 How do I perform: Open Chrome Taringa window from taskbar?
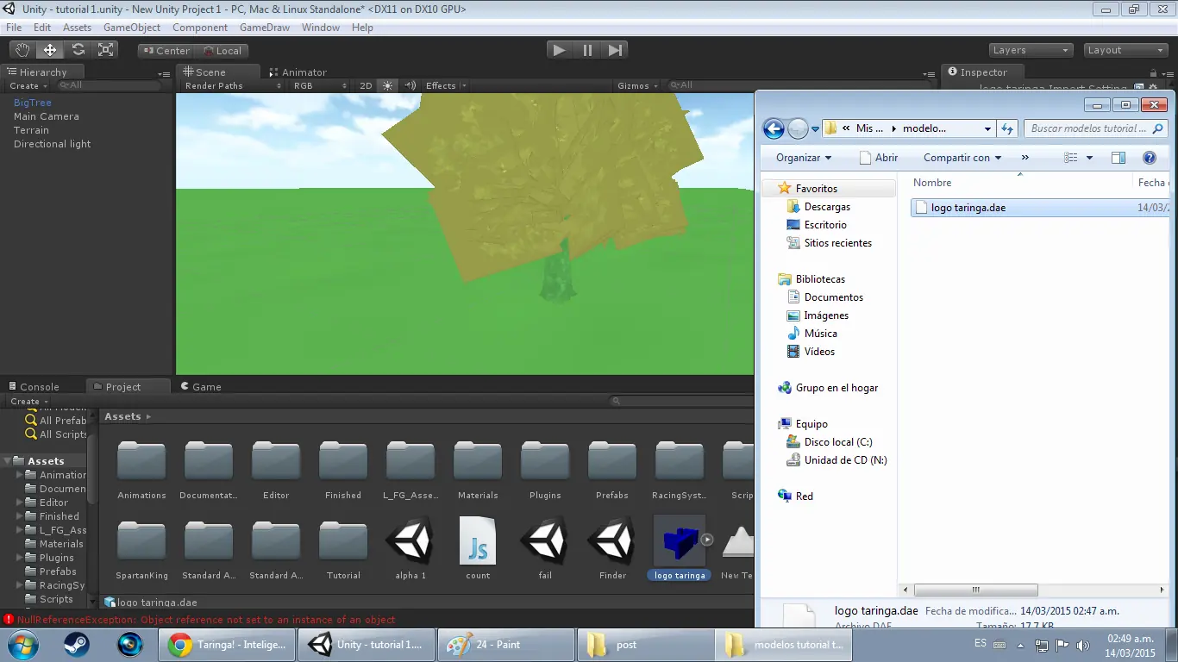click(x=227, y=645)
